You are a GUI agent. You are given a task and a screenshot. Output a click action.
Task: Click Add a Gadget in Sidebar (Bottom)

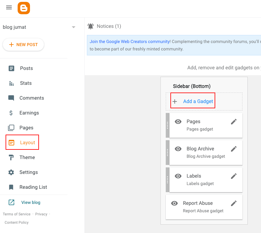[198, 101]
